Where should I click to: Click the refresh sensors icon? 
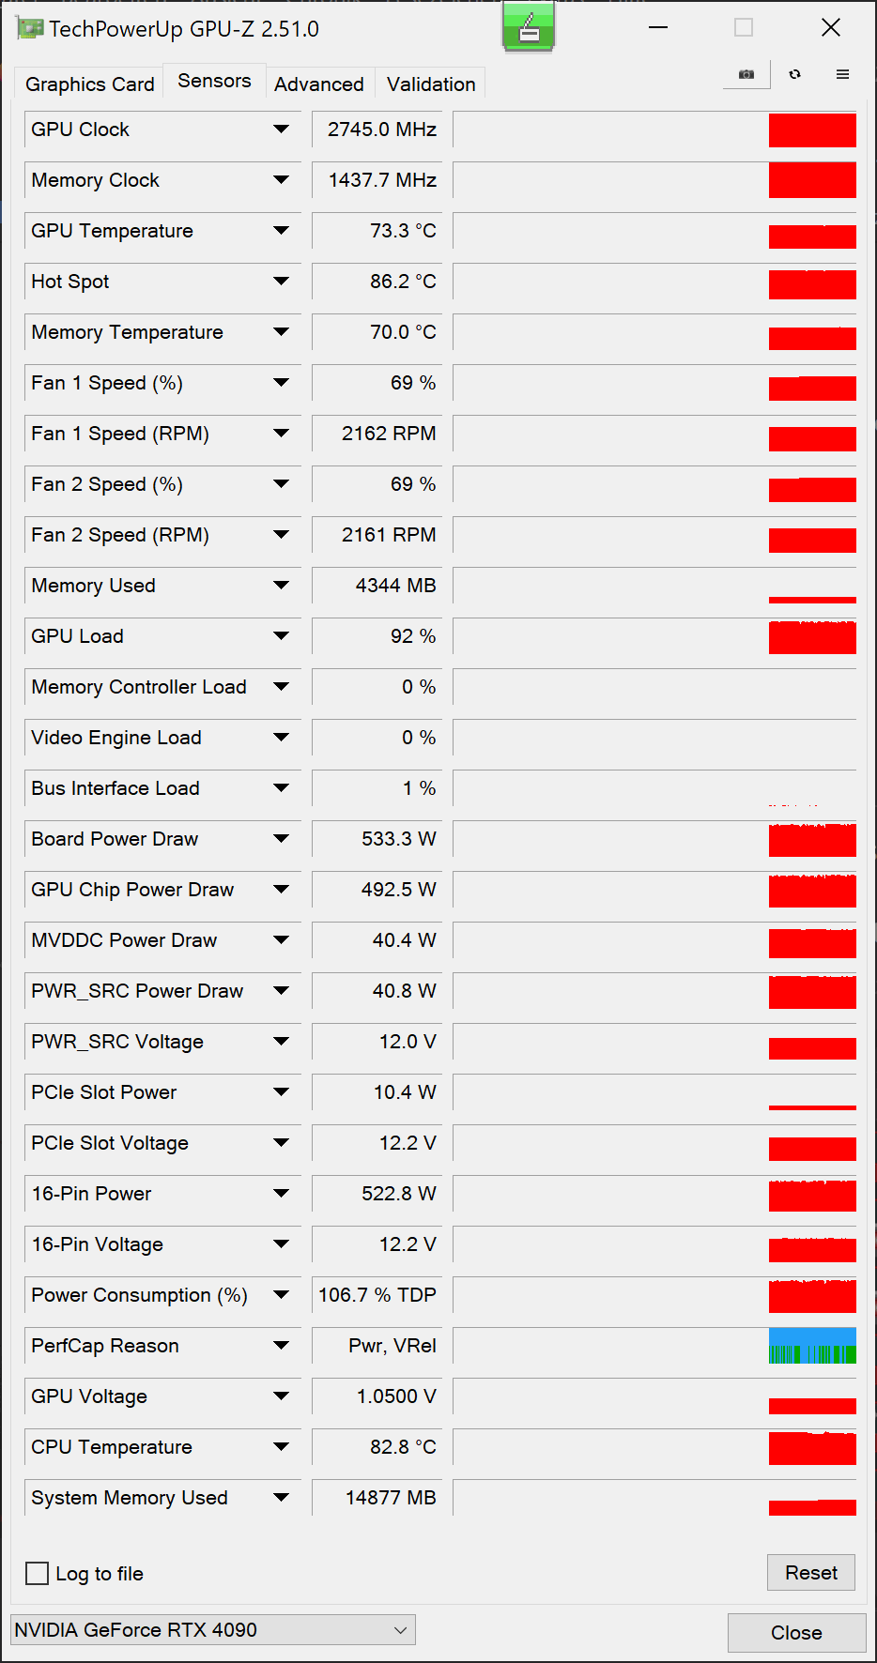(795, 74)
